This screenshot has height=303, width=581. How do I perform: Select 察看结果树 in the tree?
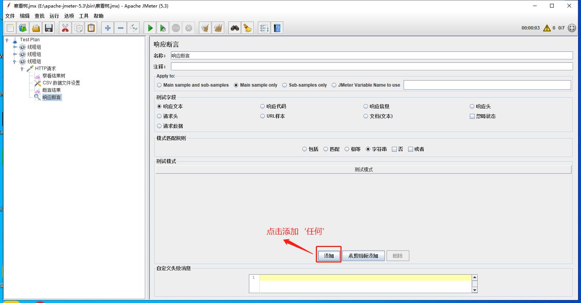54,76
